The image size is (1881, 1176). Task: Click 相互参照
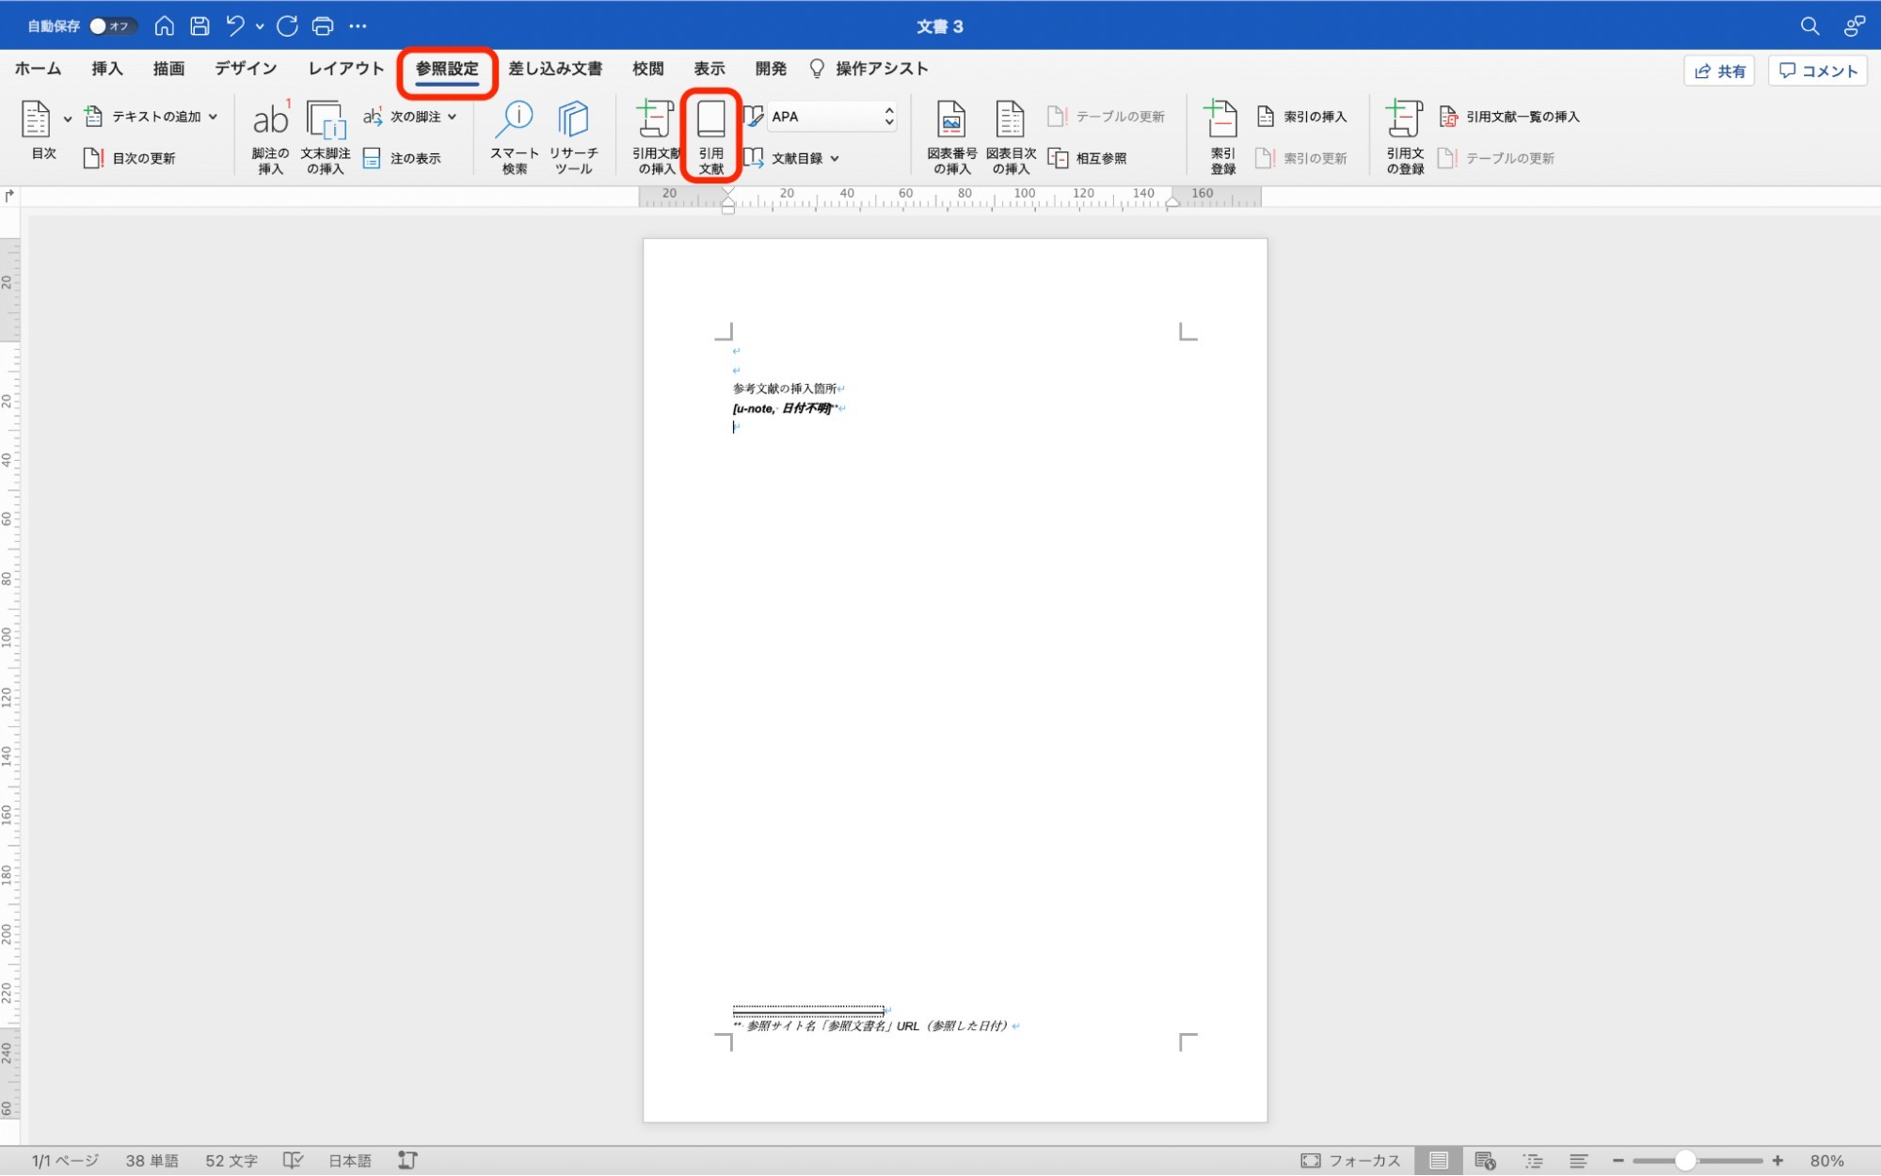tap(1088, 158)
